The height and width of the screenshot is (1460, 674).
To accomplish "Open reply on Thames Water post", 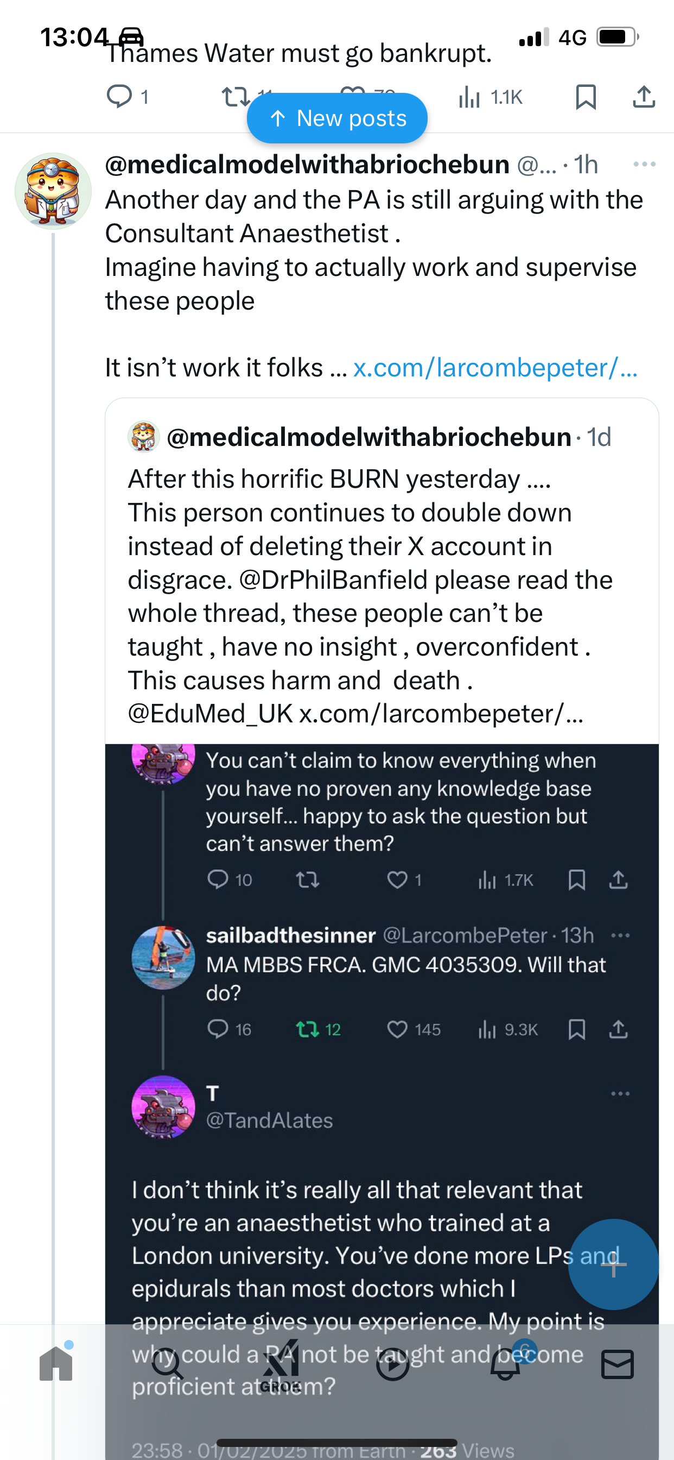I will tap(128, 96).
